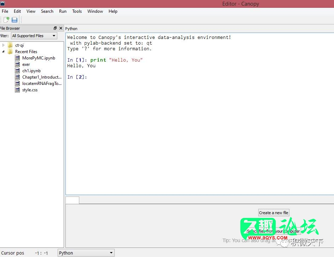Select exer in Recent Files
The width and height of the screenshot is (334, 257).
pos(26,64)
